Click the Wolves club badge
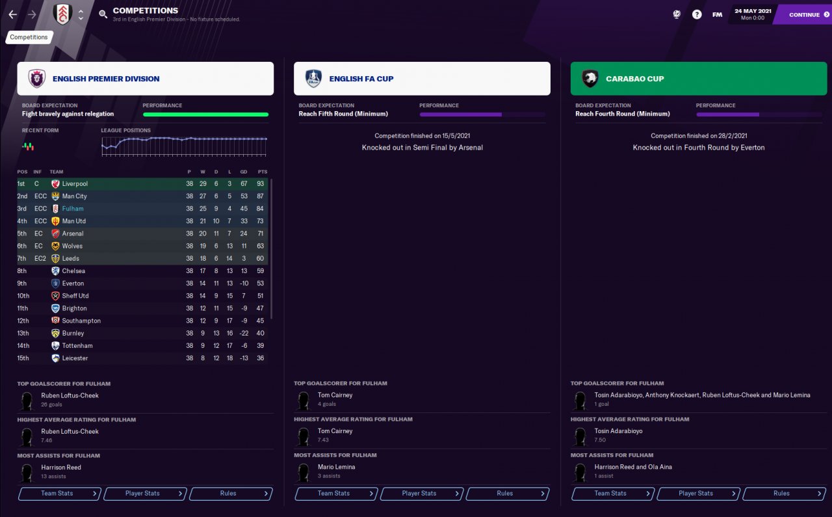The width and height of the screenshot is (832, 517). point(55,246)
